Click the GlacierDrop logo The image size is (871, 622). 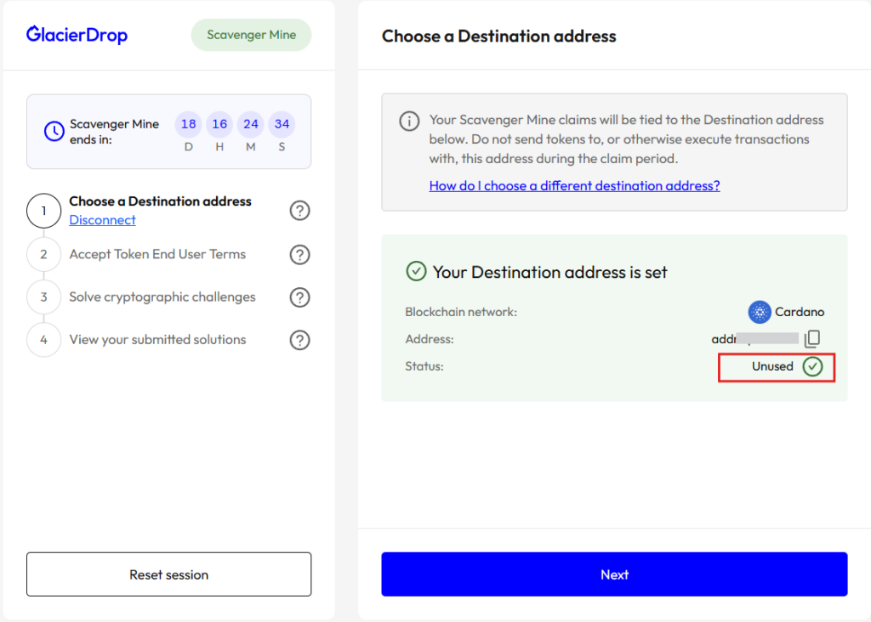pyautogui.click(x=77, y=35)
